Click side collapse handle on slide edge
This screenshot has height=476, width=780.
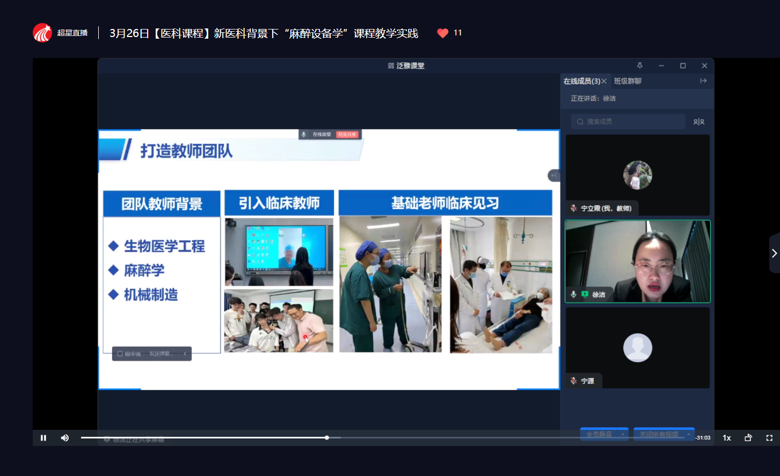553,175
